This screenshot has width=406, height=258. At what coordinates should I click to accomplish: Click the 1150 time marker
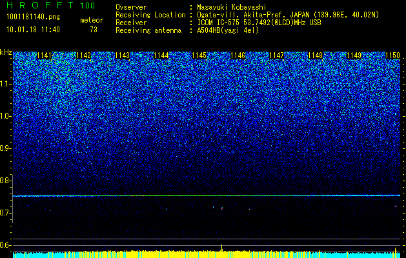(x=393, y=55)
